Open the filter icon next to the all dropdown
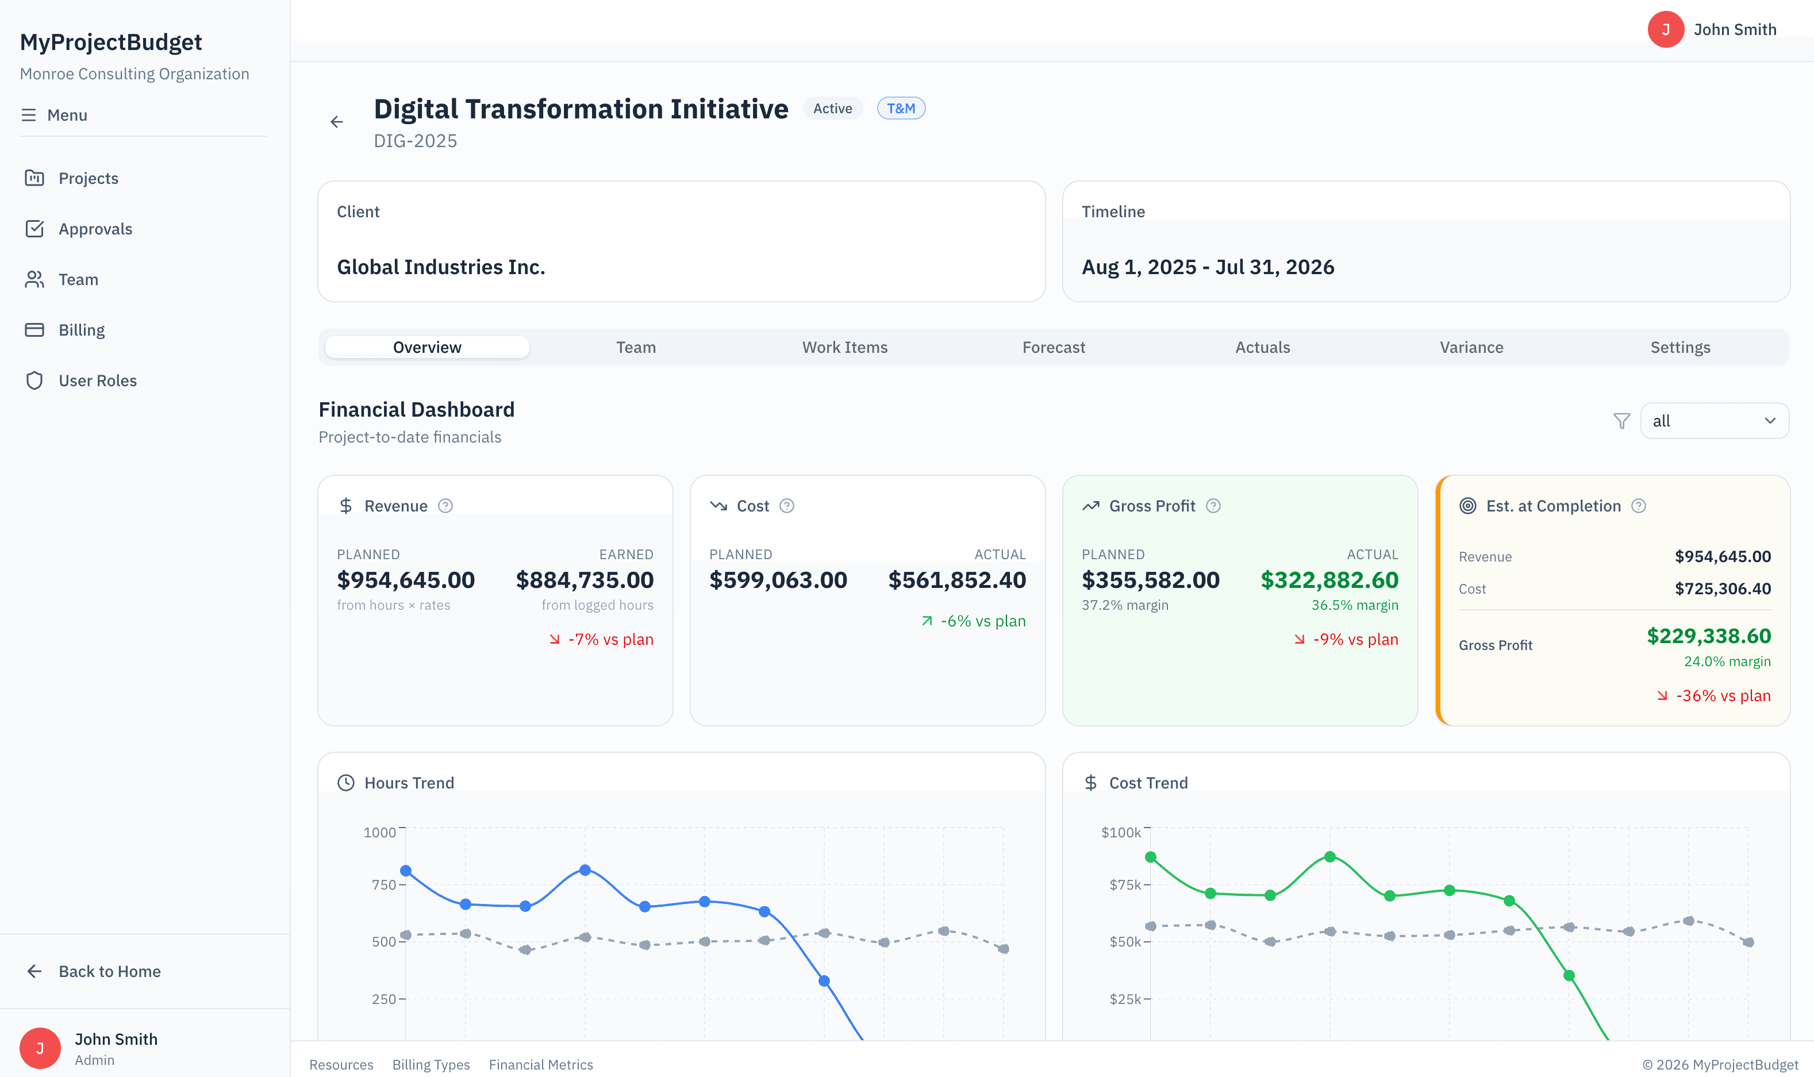 (x=1621, y=420)
